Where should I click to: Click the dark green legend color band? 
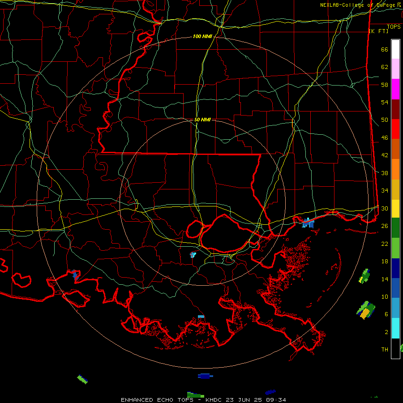pyautogui.click(x=395, y=228)
